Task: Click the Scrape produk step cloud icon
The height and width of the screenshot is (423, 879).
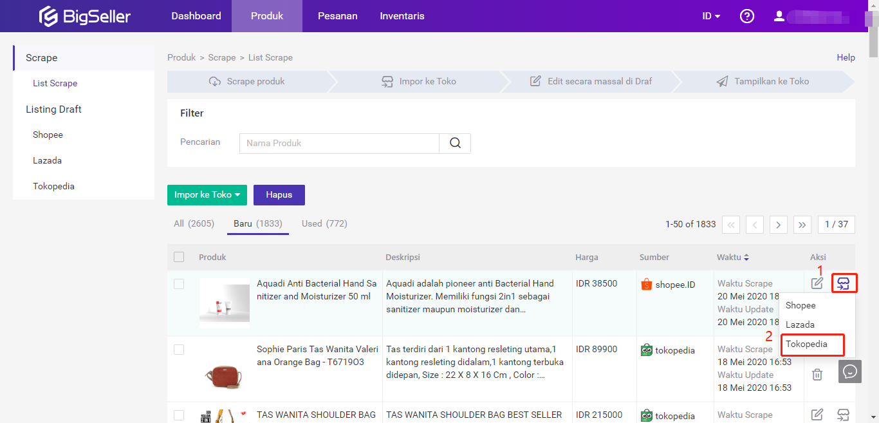Action: [x=215, y=82]
